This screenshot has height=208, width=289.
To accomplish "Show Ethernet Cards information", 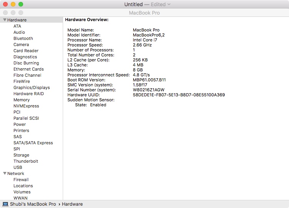I will click(28, 69).
